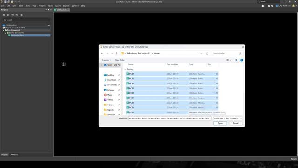Click the Home icon in top-right toolbar
Image resolution: width=298 pixels, height=168 pixels.
(x=269, y=6)
